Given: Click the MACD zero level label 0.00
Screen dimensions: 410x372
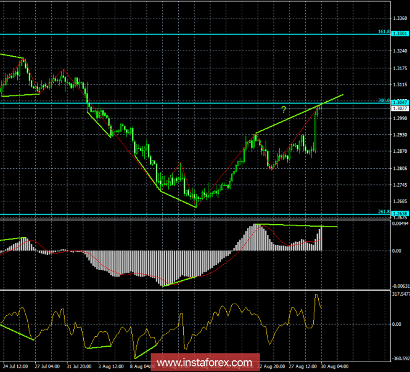Looking at the screenshot, I should pyautogui.click(x=396, y=251).
